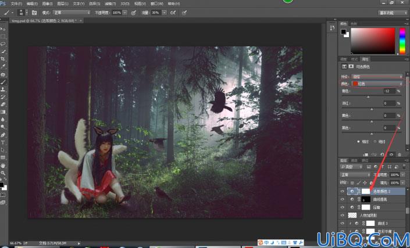Viewport: 410px width, 248px height.
Task: Turn layer filtering on or off
Action: 405,166
